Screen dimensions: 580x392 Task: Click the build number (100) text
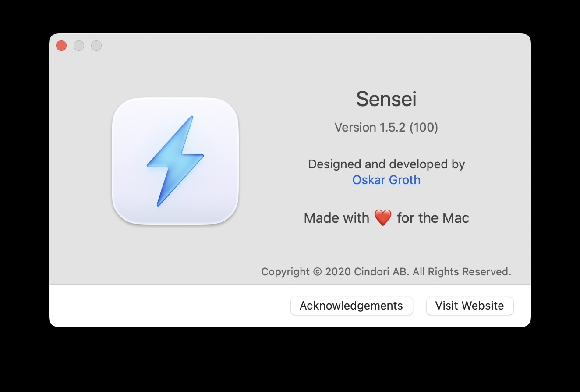pyautogui.click(x=424, y=127)
